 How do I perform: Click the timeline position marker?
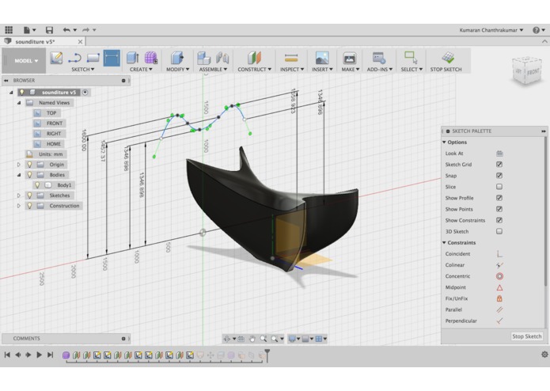click(x=267, y=354)
